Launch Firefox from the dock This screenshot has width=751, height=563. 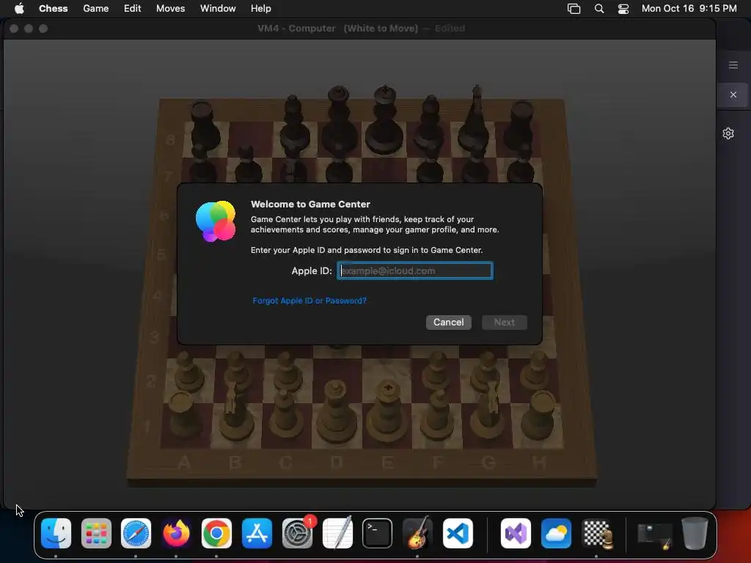[x=176, y=534]
